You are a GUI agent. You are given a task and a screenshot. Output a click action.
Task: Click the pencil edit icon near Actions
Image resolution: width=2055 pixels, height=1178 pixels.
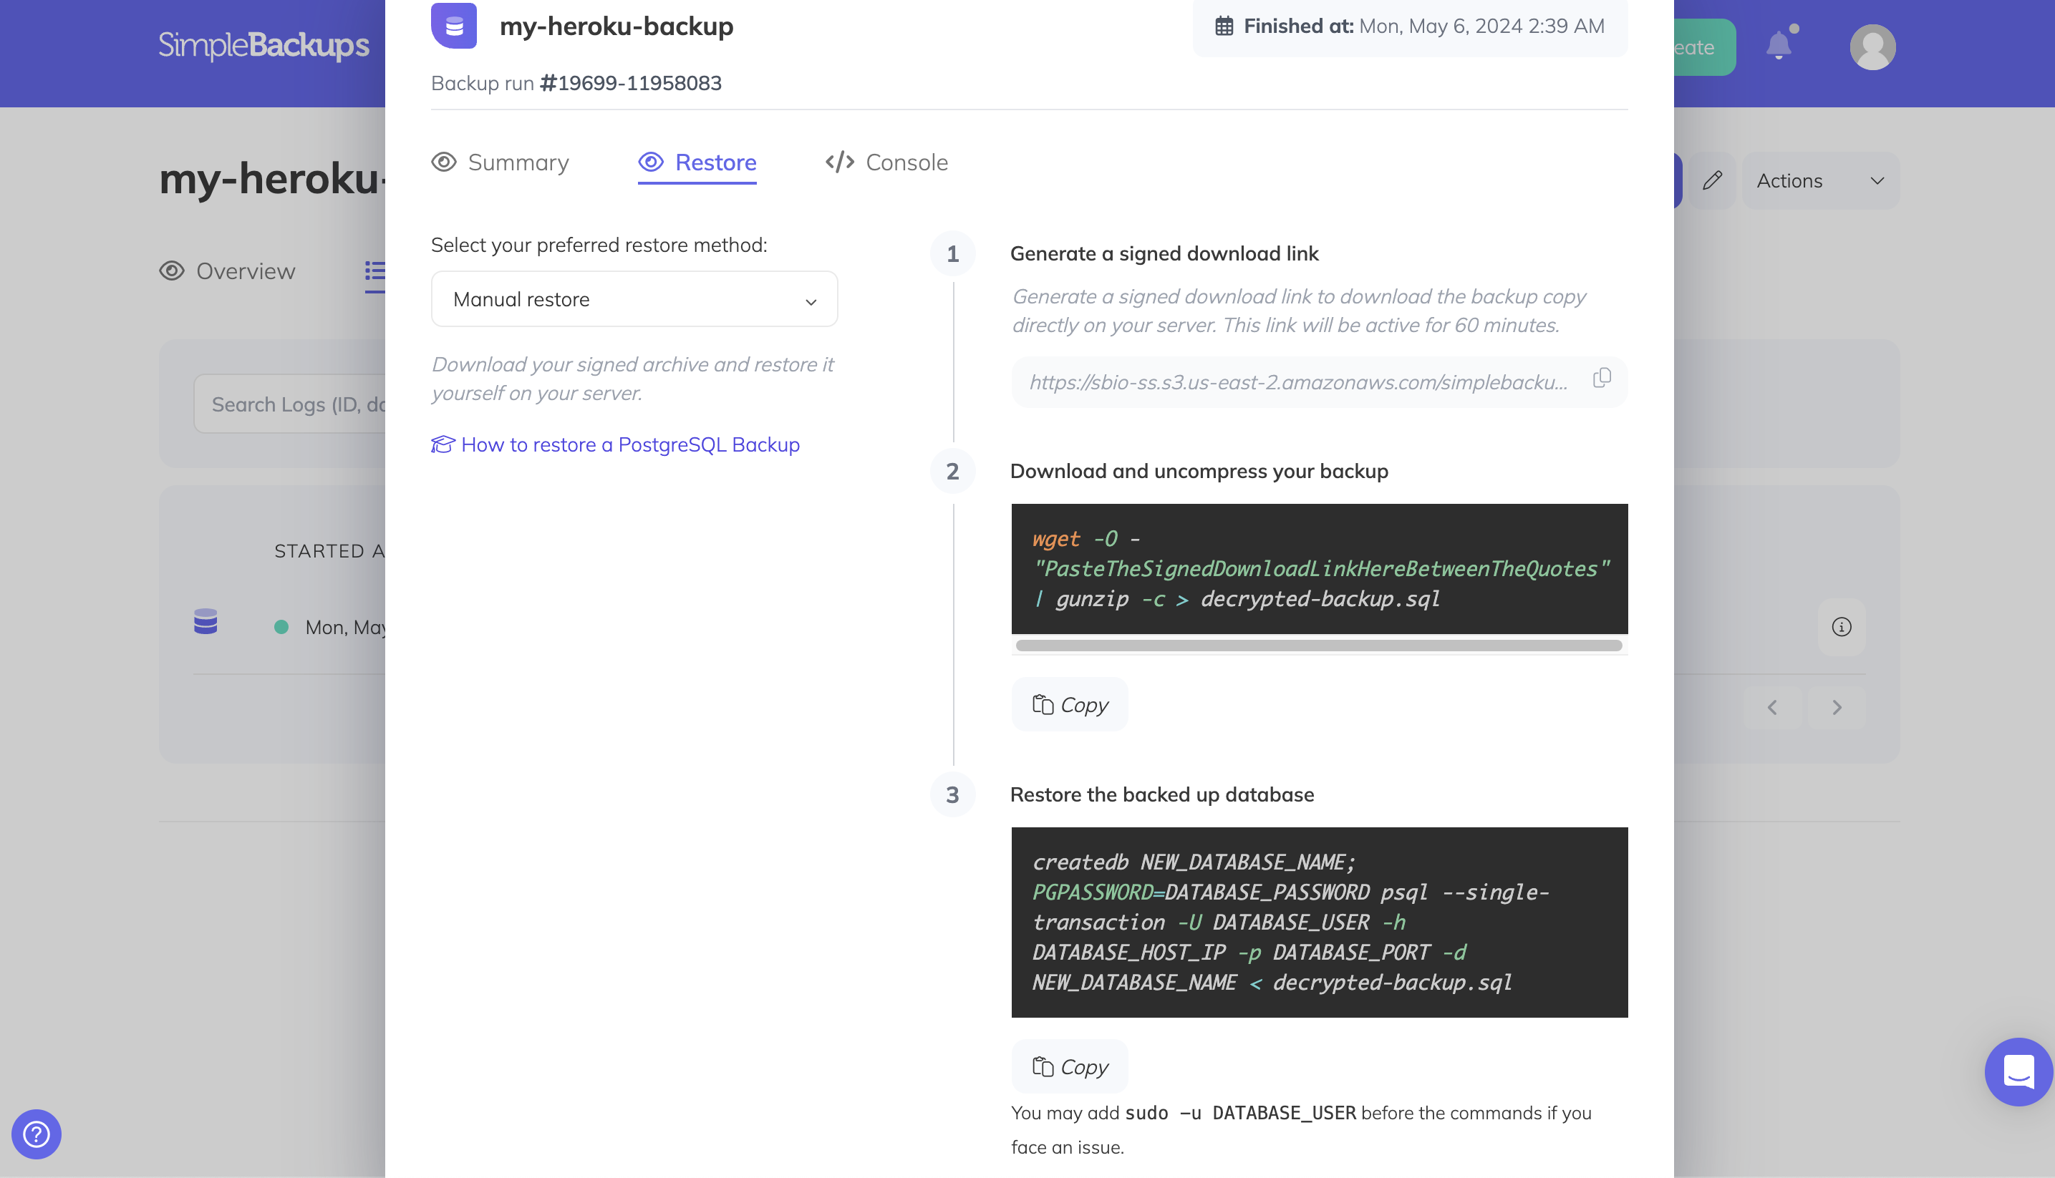point(1713,180)
